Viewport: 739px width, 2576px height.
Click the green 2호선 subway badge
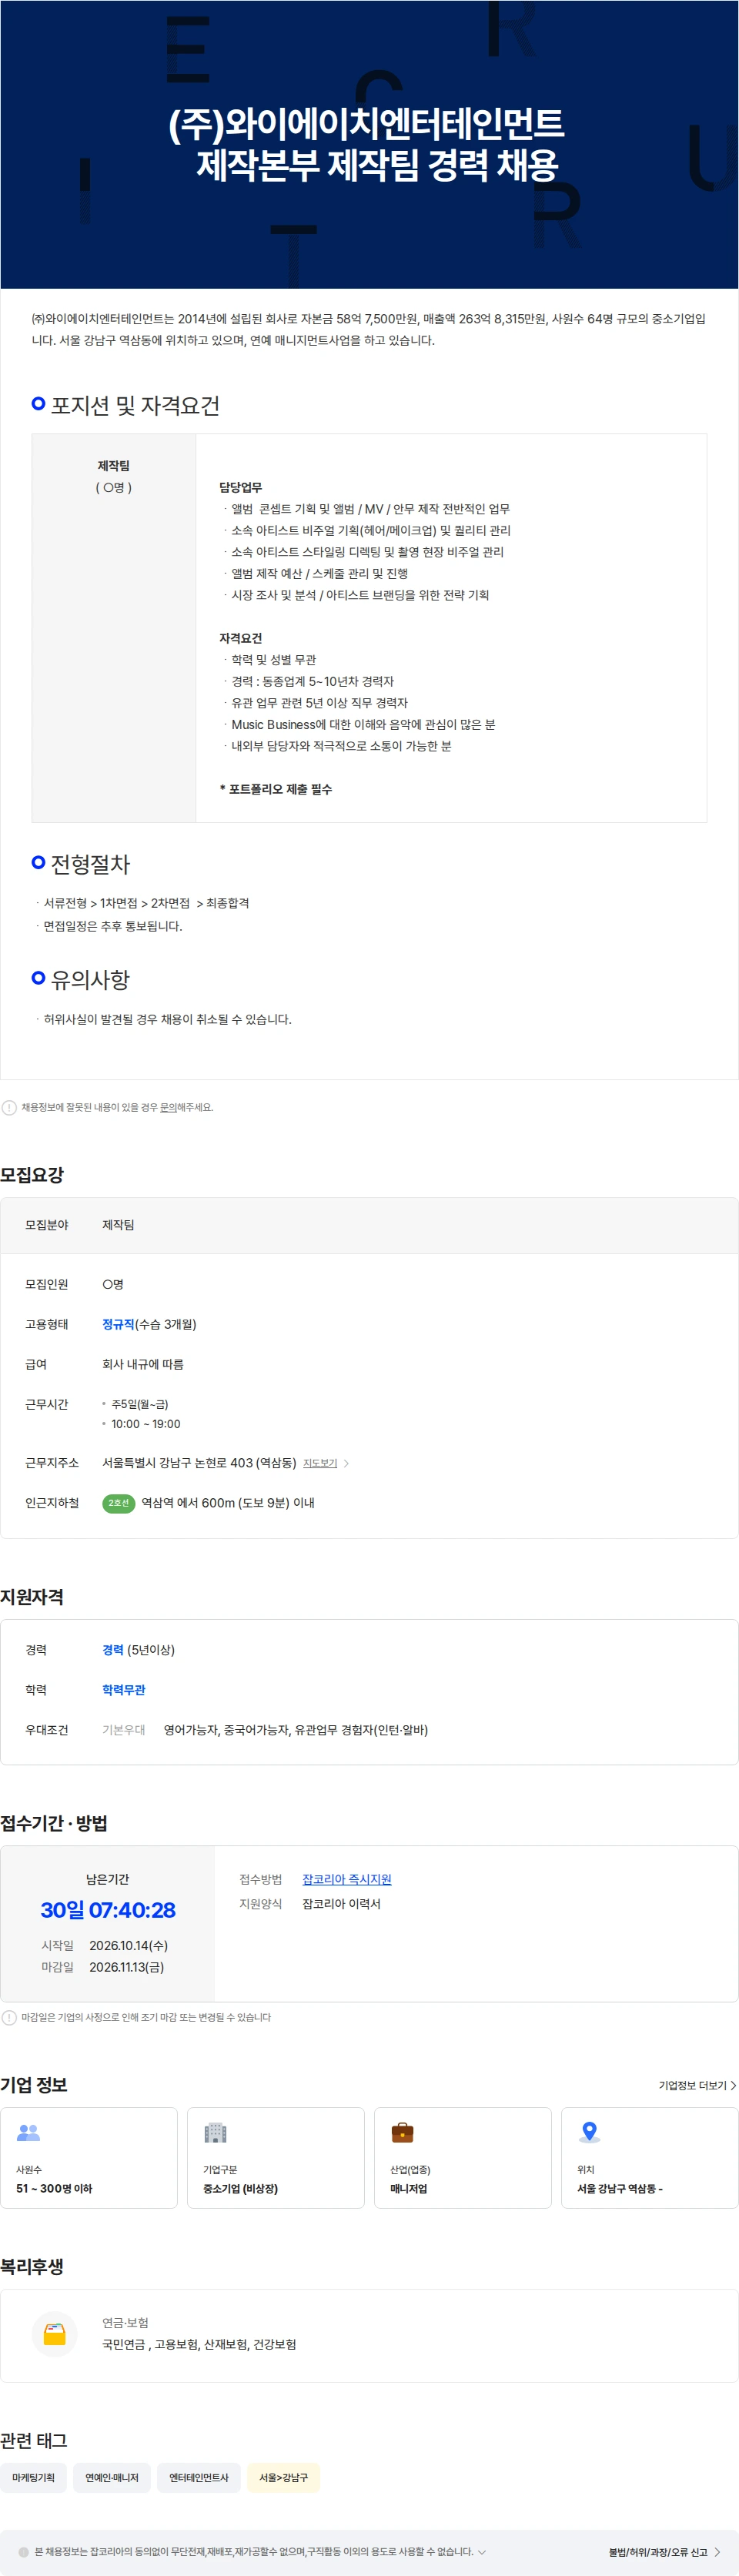pyautogui.click(x=119, y=1503)
